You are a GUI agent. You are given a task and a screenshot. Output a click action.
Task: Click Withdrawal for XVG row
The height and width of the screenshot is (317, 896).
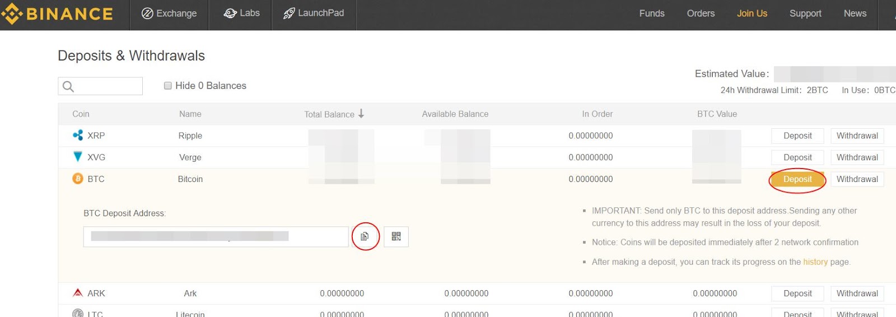coord(857,157)
